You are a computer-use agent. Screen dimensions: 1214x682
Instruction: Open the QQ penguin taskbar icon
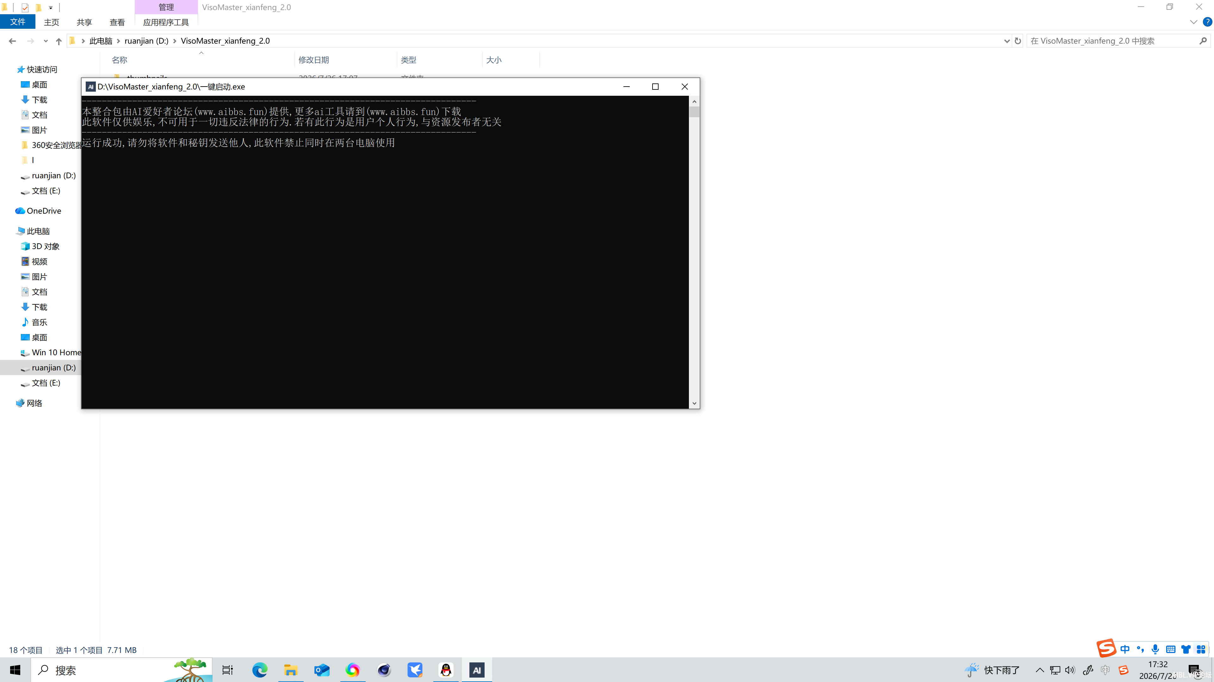(x=446, y=670)
